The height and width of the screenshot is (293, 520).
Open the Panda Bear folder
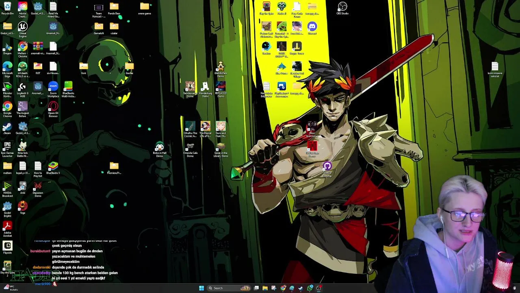coord(114,8)
